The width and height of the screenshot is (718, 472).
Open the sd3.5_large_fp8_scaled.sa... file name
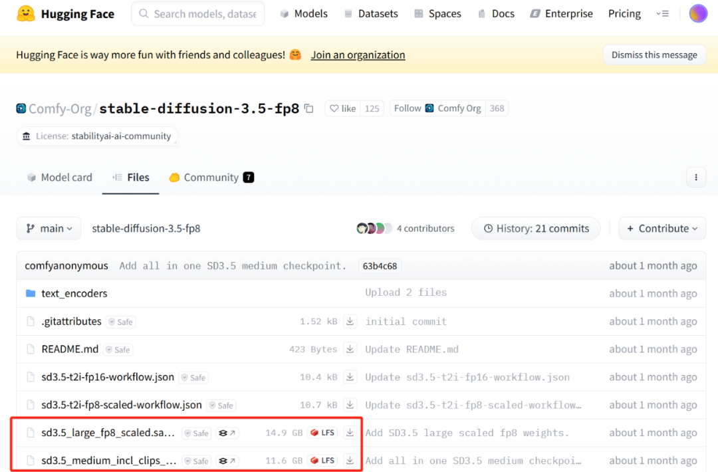(108, 433)
